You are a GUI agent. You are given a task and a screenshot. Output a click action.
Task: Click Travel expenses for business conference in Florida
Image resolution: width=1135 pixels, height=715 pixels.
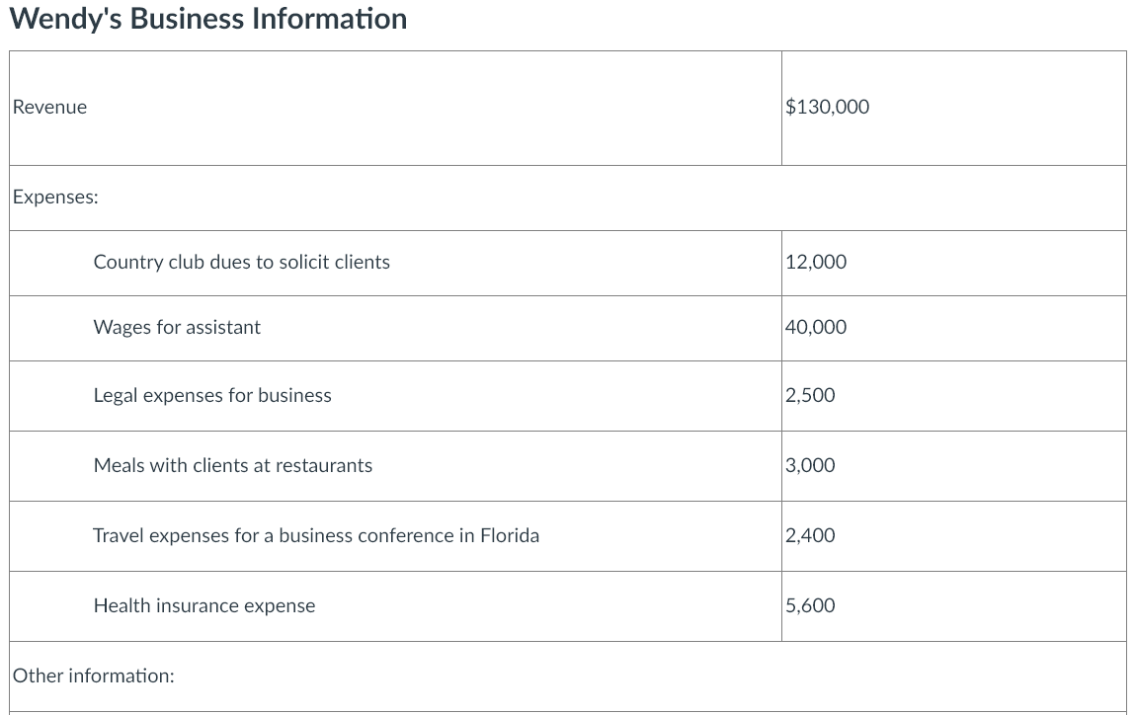tap(316, 535)
